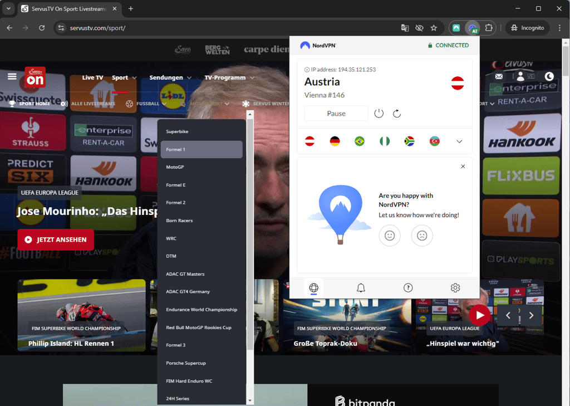Toggle dark mode moon icon on ServusTV

coord(549,76)
